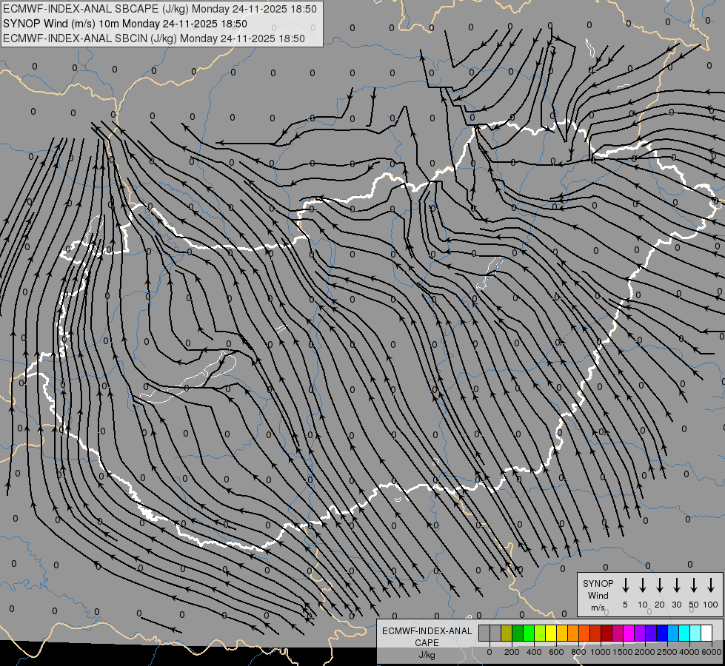Select the golden amber legend swatch

[562, 633]
